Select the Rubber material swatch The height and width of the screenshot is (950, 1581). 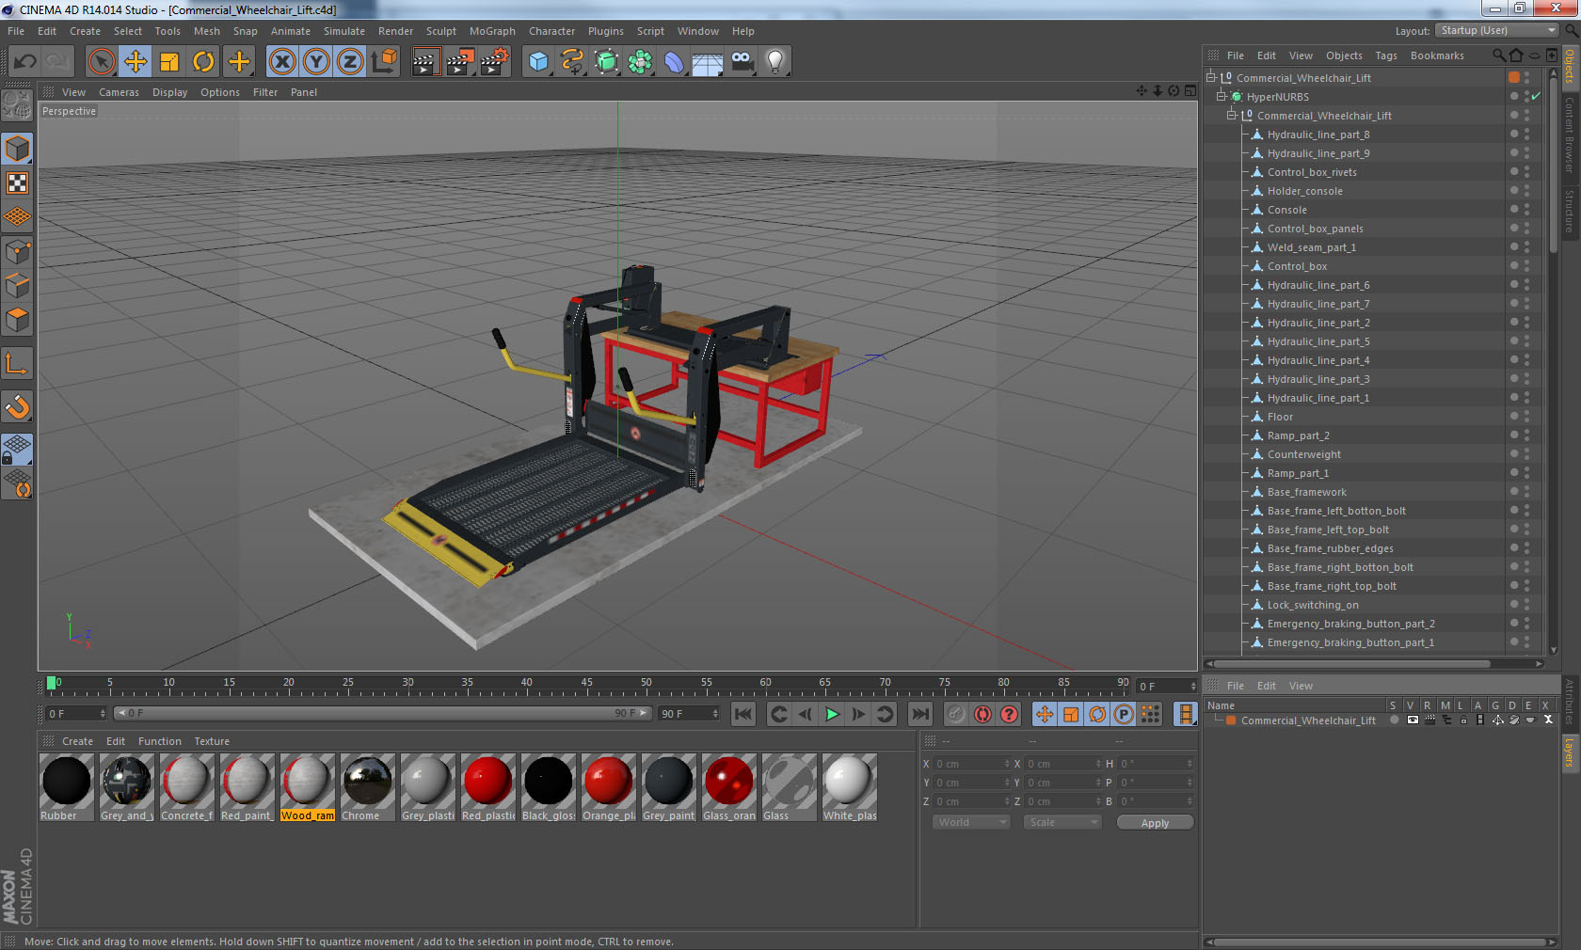[66, 786]
